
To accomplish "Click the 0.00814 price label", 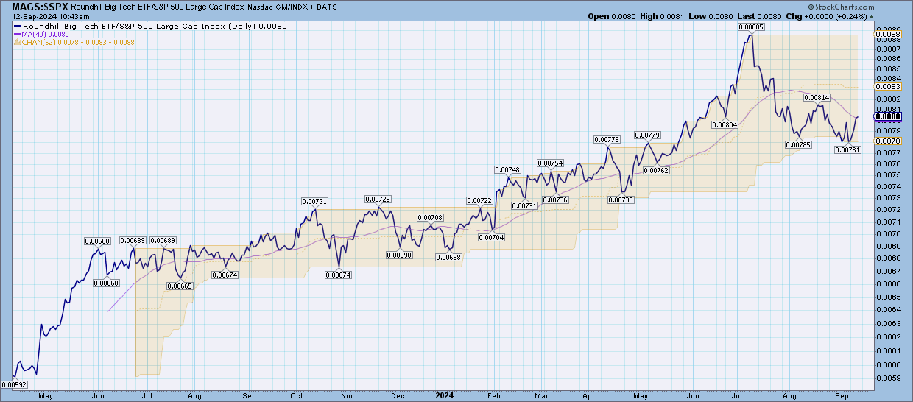I will (x=817, y=97).
